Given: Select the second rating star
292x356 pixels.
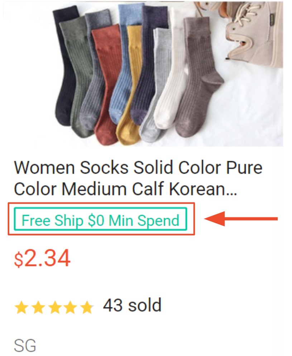Looking at the screenshot, I should (x=39, y=306).
